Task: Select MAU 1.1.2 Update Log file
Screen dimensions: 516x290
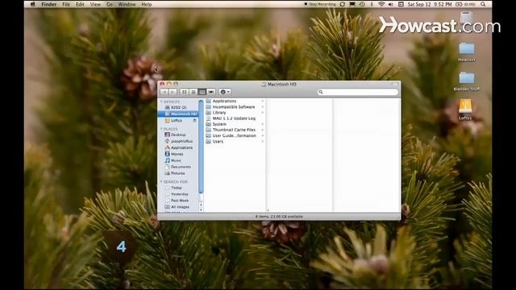Action: click(235, 118)
